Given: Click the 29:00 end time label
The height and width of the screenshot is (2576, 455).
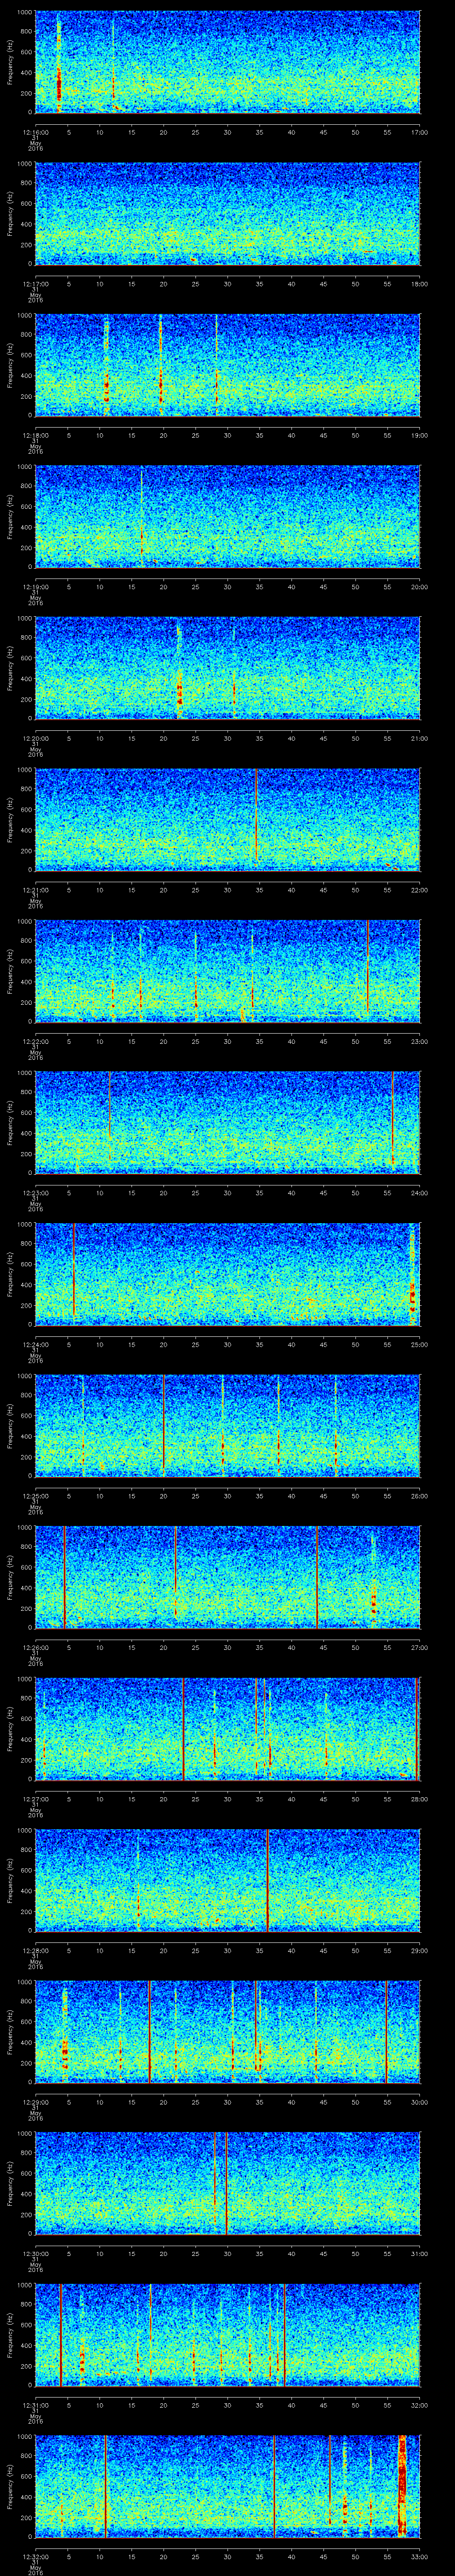Looking at the screenshot, I should pos(419,1950).
